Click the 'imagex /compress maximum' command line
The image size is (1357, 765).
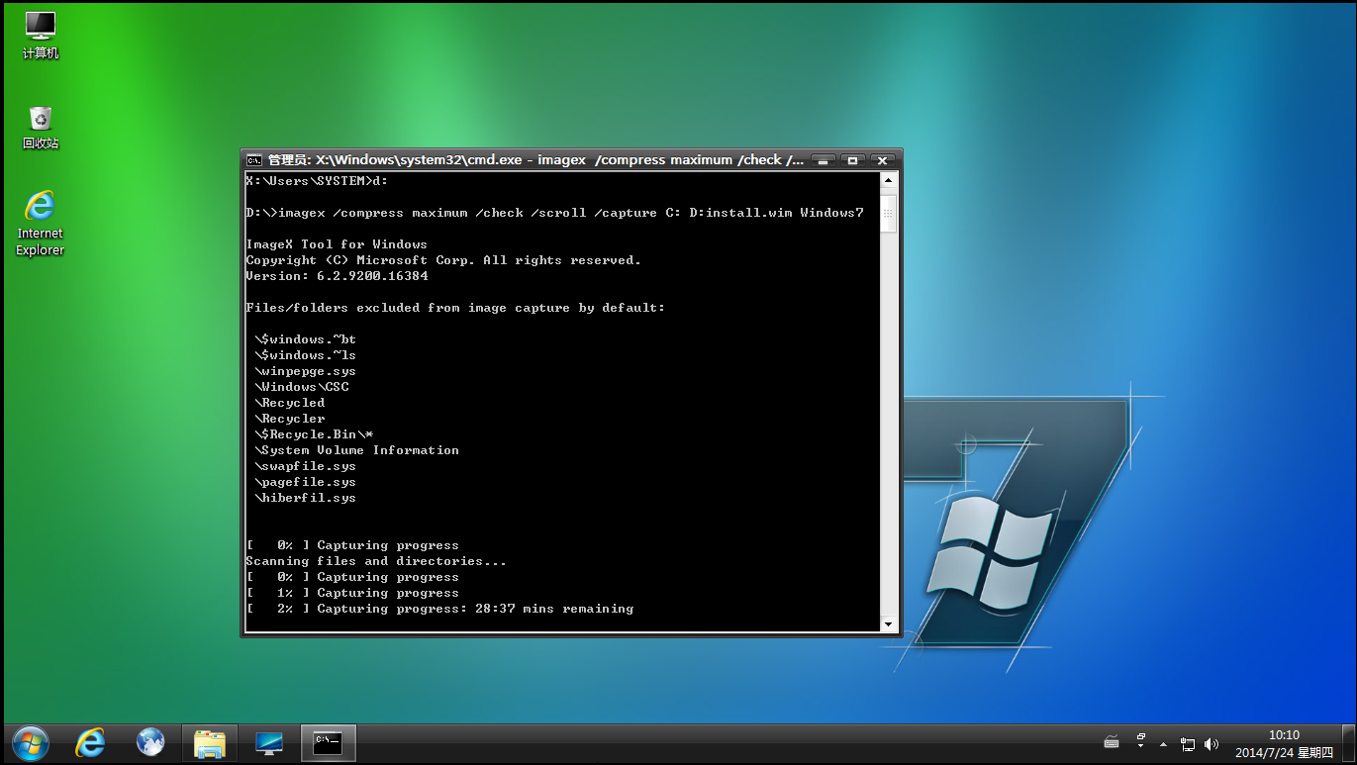554,213
